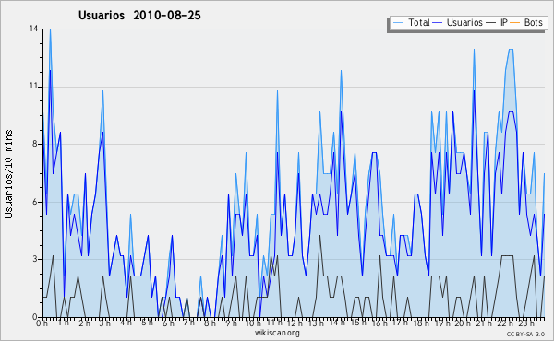554x341 pixels.
Task: Click the Total peak of 14 just after 0 h
Action: pyautogui.click(x=50, y=29)
